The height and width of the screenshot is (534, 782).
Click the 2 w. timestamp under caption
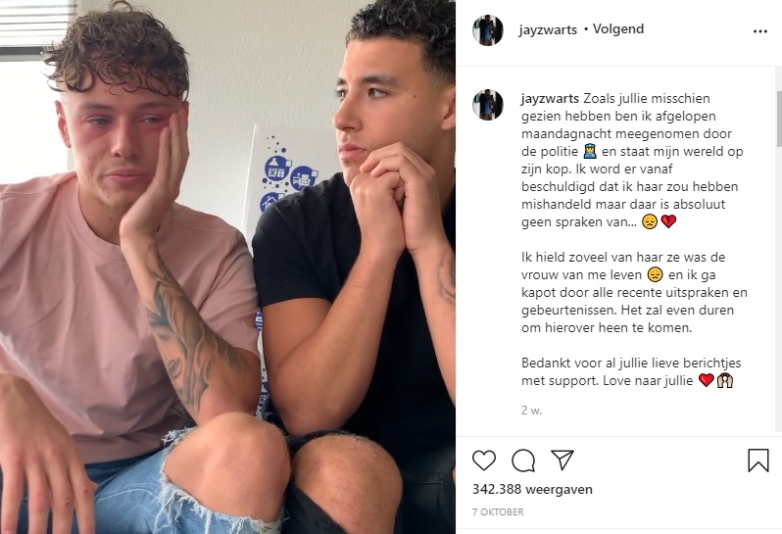pos(532,411)
